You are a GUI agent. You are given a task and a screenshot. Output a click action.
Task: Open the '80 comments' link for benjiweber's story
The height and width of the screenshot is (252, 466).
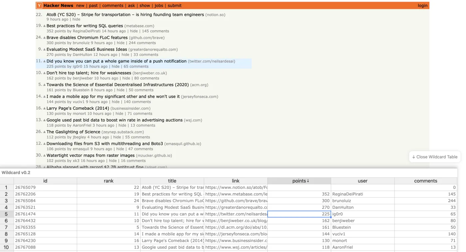147,78
